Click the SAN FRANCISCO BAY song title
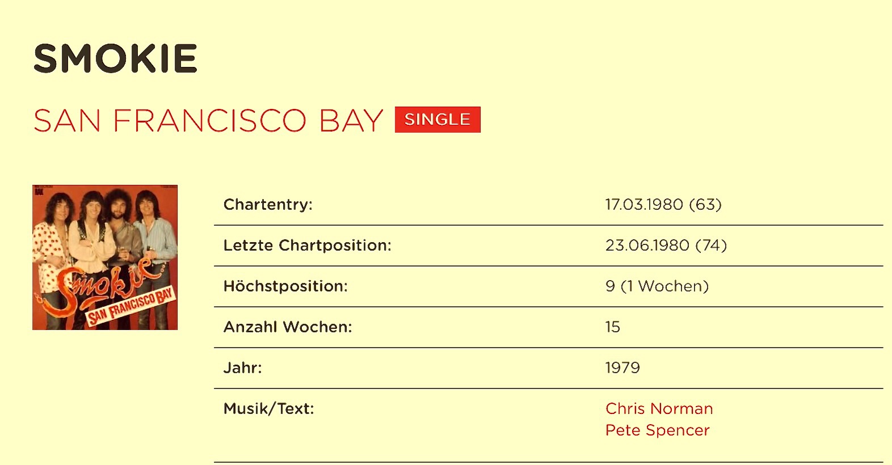Image resolution: width=892 pixels, height=465 pixels. pyautogui.click(x=208, y=121)
